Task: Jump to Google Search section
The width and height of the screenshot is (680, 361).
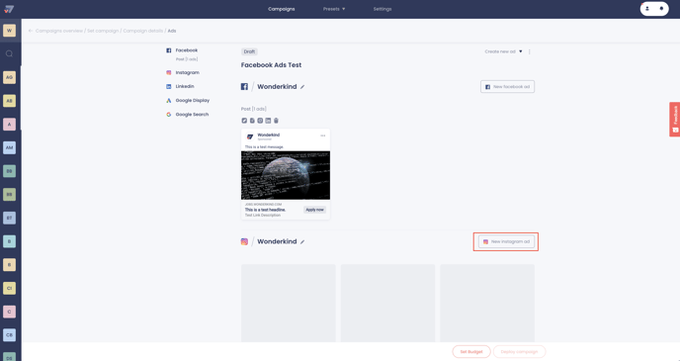Action: coord(188,114)
